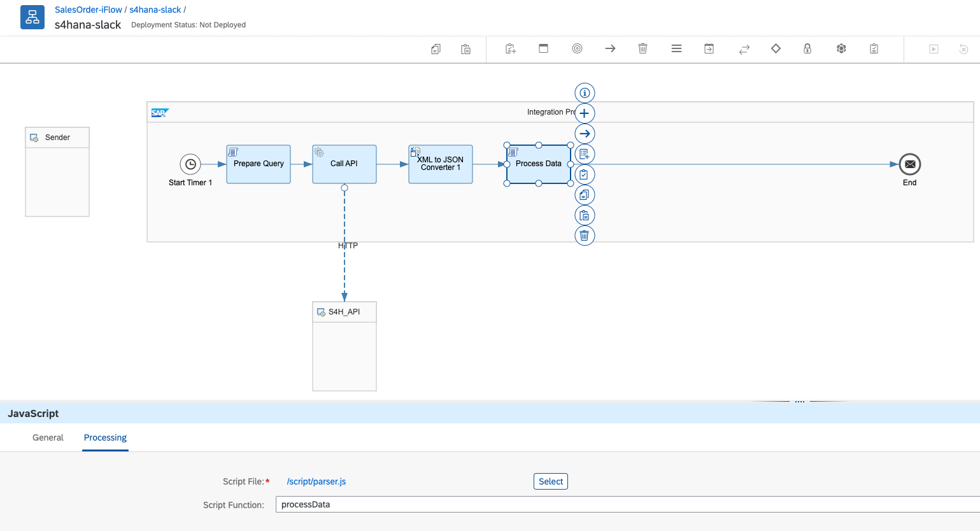The image size is (980, 531).
Task: Open the s4hana-slack breadcrumb link
Action: 155,10
